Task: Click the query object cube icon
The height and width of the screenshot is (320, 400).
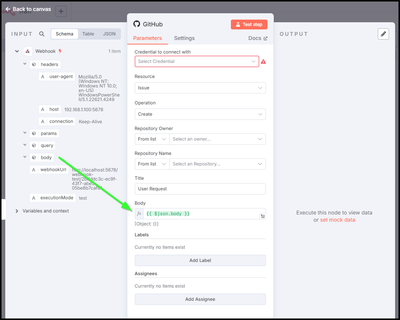Action: coord(34,145)
